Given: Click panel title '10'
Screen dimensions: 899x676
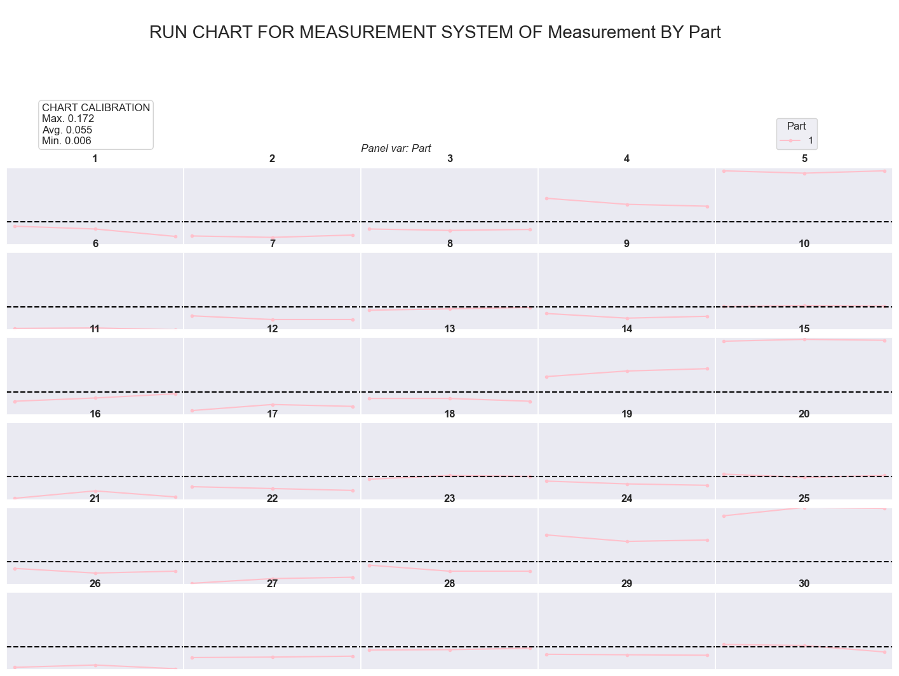Looking at the screenshot, I should coord(804,244).
